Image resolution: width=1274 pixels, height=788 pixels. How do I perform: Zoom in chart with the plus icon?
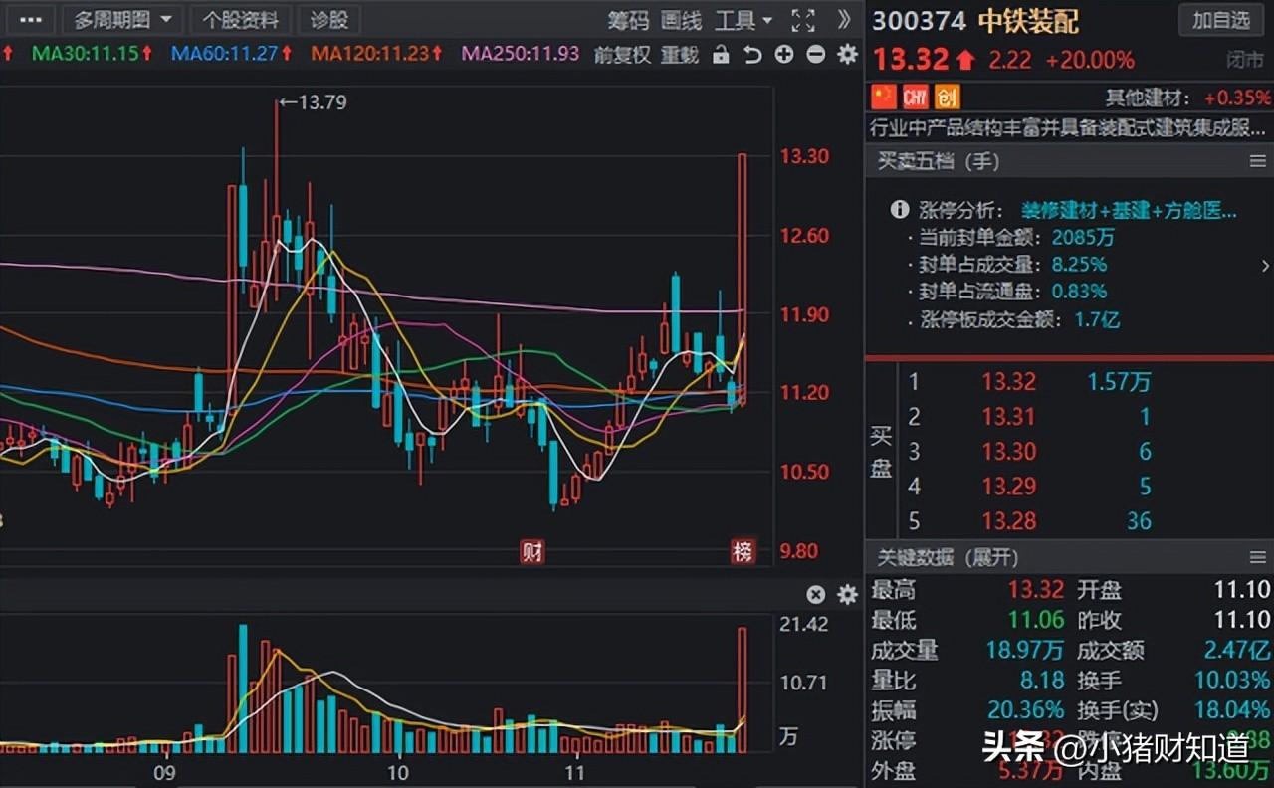(x=784, y=55)
